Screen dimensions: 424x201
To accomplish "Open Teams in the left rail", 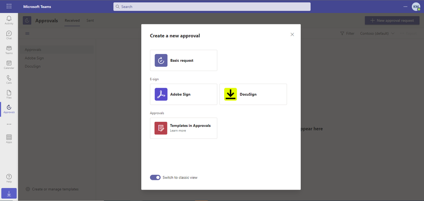I will click(x=9, y=50).
